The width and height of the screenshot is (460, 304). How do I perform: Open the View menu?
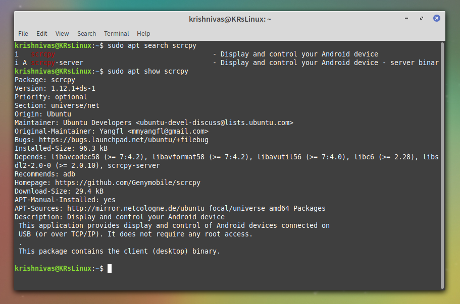62,33
